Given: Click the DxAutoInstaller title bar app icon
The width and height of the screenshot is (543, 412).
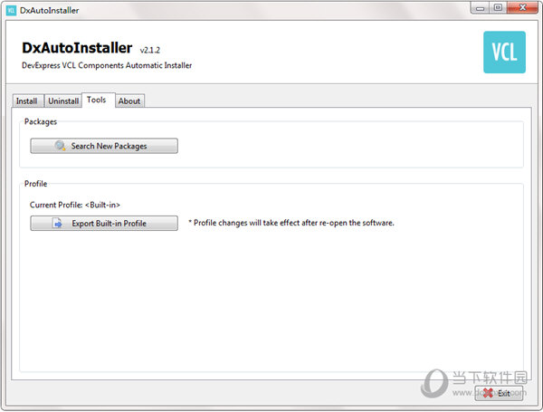Looking at the screenshot, I should point(11,10).
